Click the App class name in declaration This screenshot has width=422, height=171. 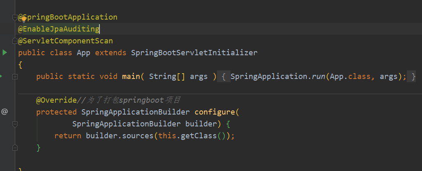(83, 53)
